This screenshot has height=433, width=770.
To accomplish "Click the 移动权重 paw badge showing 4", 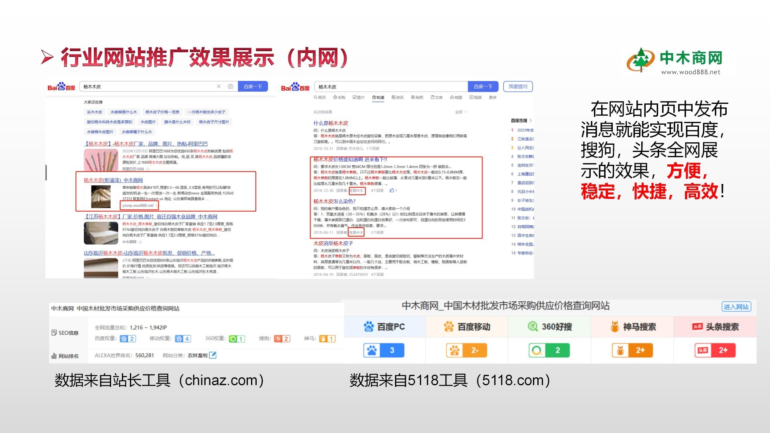I will point(183,339).
